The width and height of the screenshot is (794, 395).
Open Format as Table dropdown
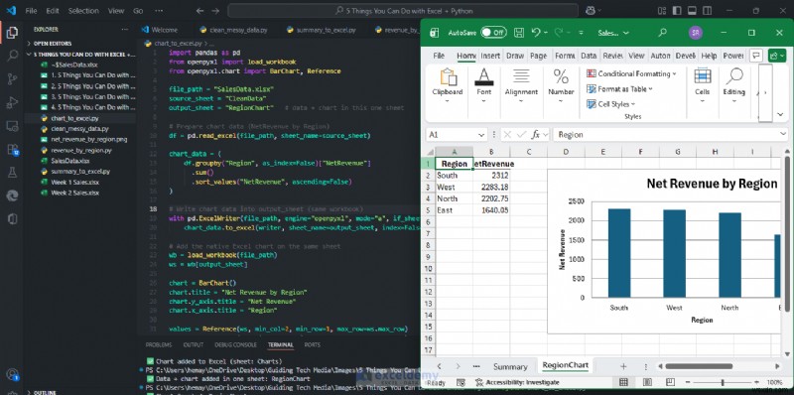[x=619, y=89]
